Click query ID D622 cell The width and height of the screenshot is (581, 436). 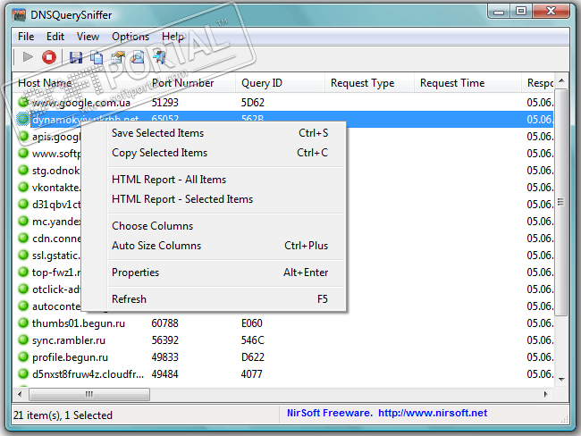(253, 357)
